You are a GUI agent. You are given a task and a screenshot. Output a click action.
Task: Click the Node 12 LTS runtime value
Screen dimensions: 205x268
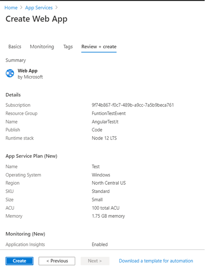pyautogui.click(x=104, y=138)
